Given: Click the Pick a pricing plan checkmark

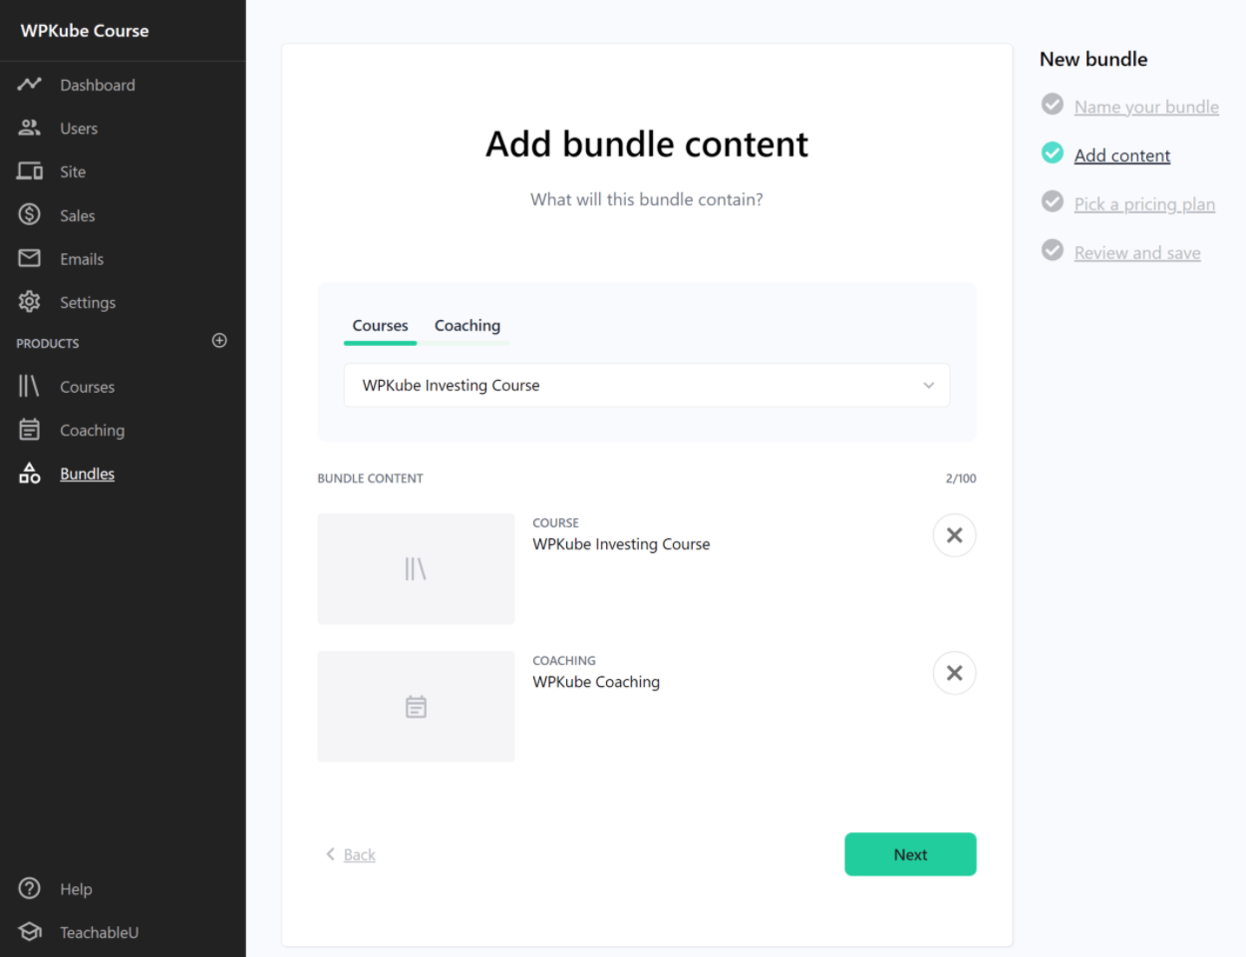Looking at the screenshot, I should (x=1053, y=201).
